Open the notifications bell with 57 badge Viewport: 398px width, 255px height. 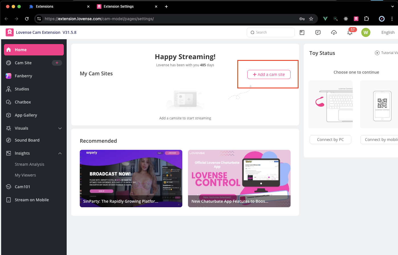pos(350,33)
